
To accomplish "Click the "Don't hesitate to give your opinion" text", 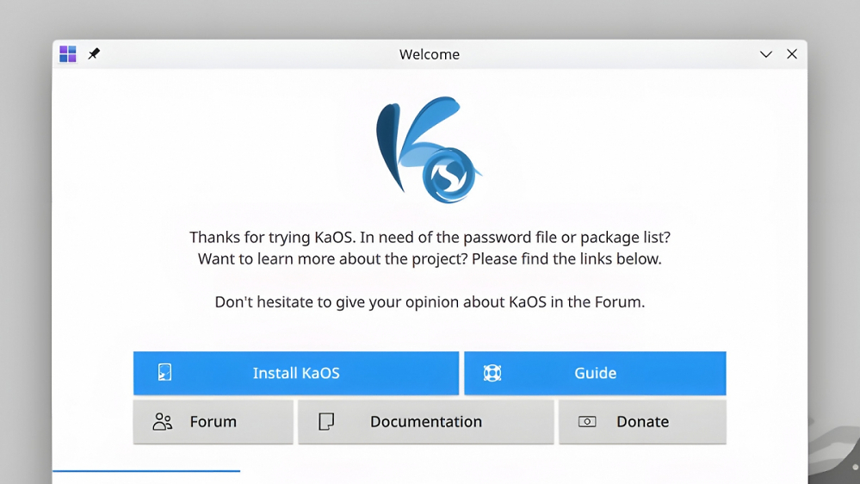I will 430,301.
